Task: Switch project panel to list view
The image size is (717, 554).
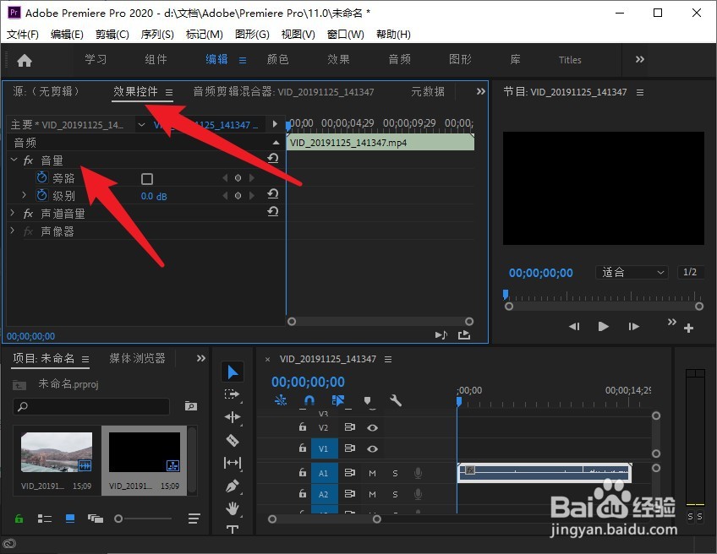Action: pos(44,519)
